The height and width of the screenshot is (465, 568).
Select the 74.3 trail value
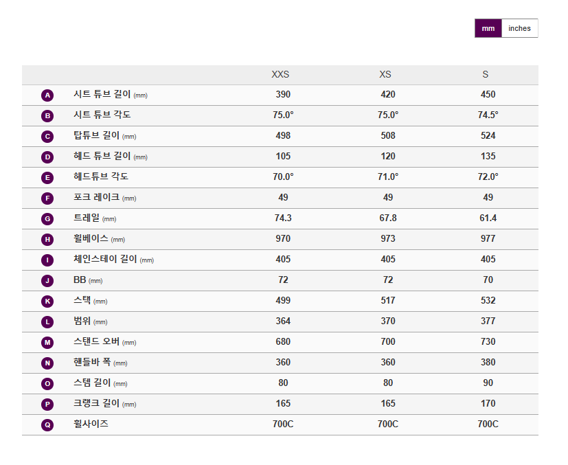tap(283, 218)
